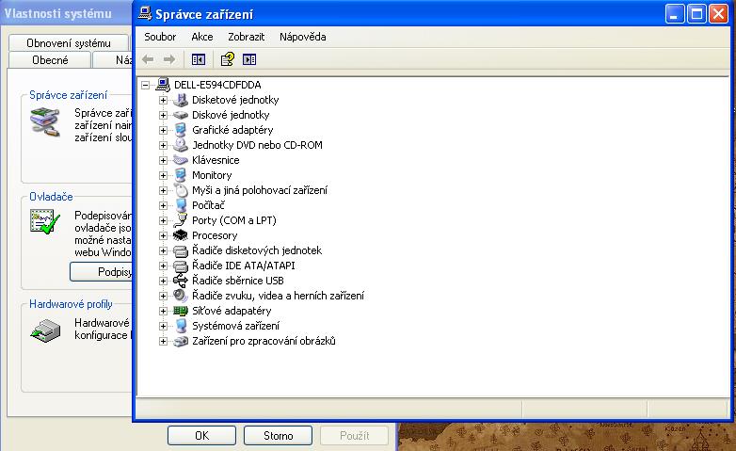Screen dimensions: 736x451
Task: Click the partially hidden Podpisy button
Action: pos(102,271)
